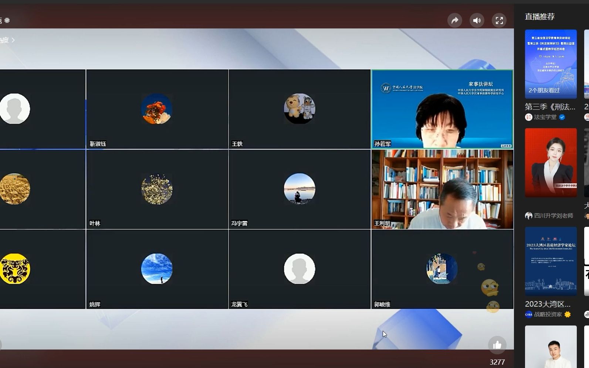Viewport: 589px width, 368px height.
Task: Click the 法宝学堂 channel avatar icon
Action: [529, 117]
